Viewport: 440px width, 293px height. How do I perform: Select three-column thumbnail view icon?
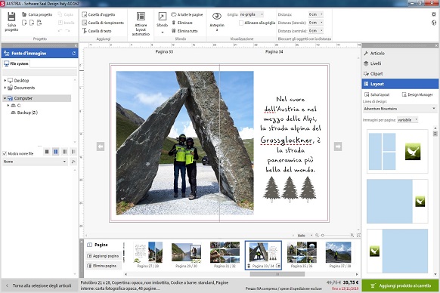click(65, 152)
